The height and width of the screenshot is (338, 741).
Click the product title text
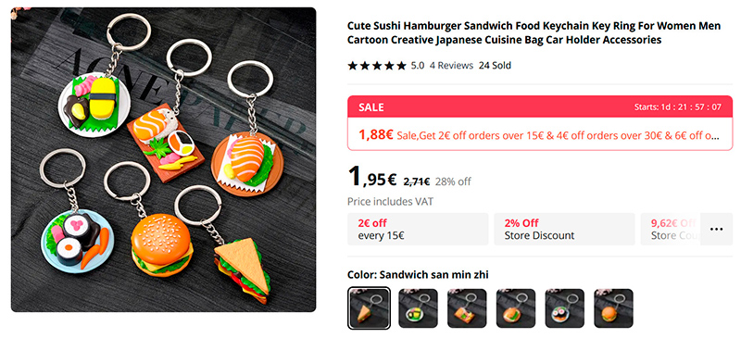[534, 32]
